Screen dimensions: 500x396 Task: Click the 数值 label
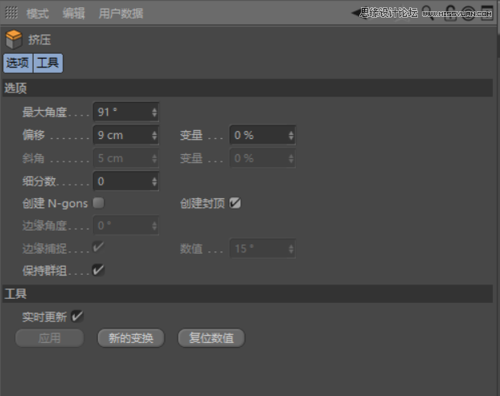191,249
